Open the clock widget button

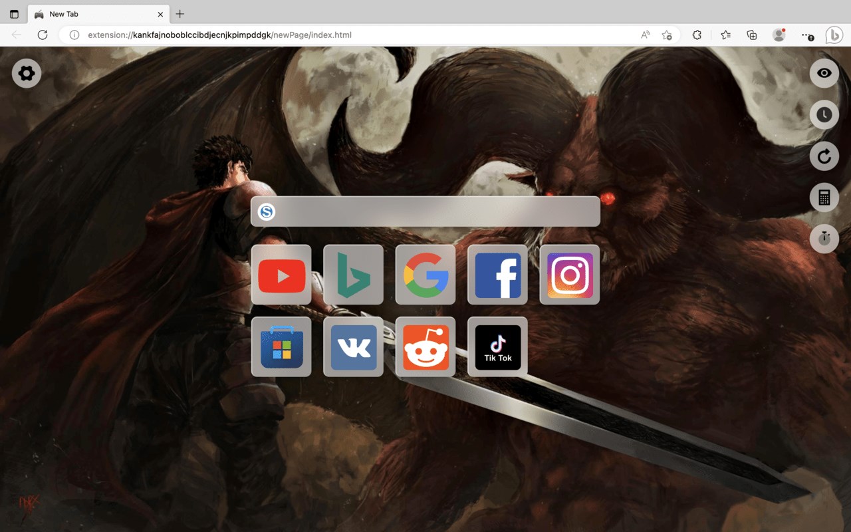coord(824,114)
